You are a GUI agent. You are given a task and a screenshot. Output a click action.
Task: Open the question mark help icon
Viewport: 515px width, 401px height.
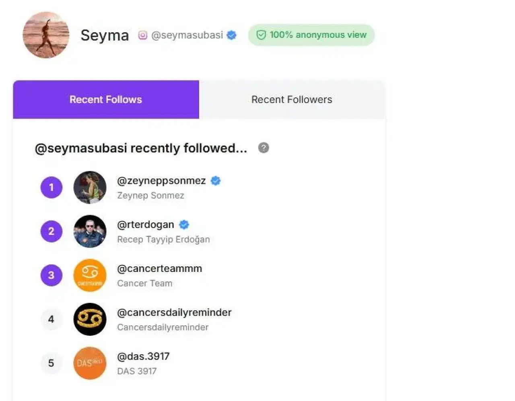264,148
